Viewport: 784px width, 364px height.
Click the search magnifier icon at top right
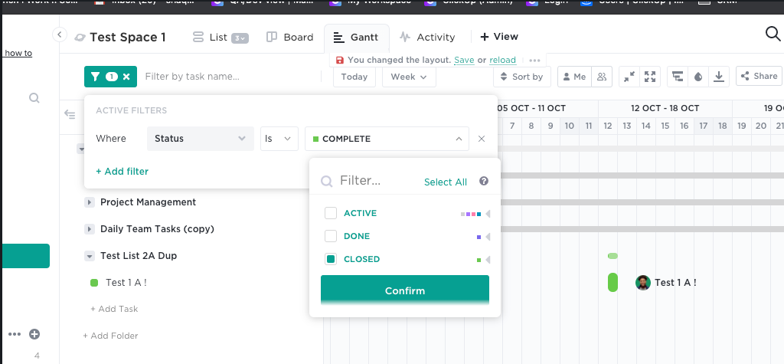773,33
